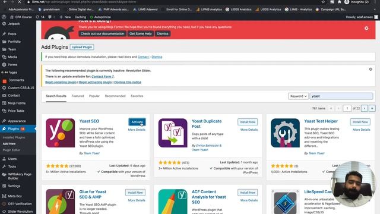
Task: Open the New content admin bar menu
Action: [65, 17]
